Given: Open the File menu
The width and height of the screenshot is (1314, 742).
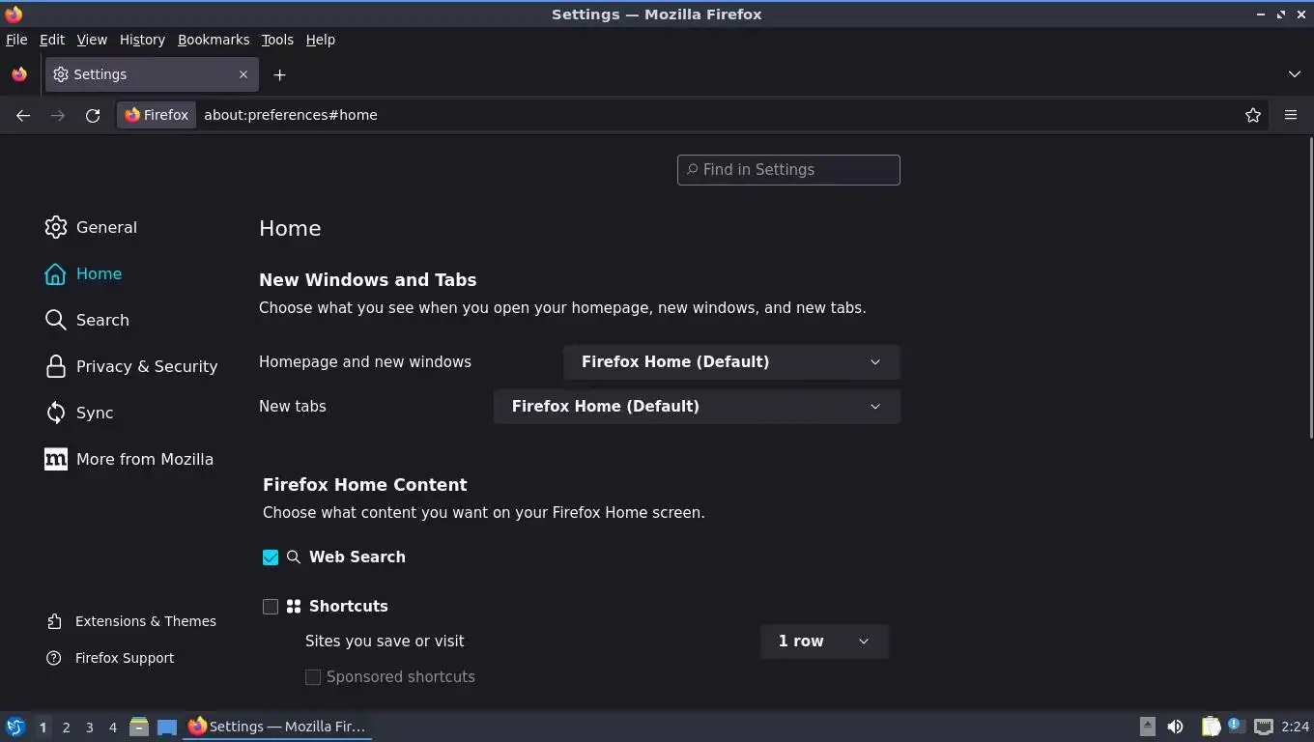Looking at the screenshot, I should pyautogui.click(x=16, y=40).
